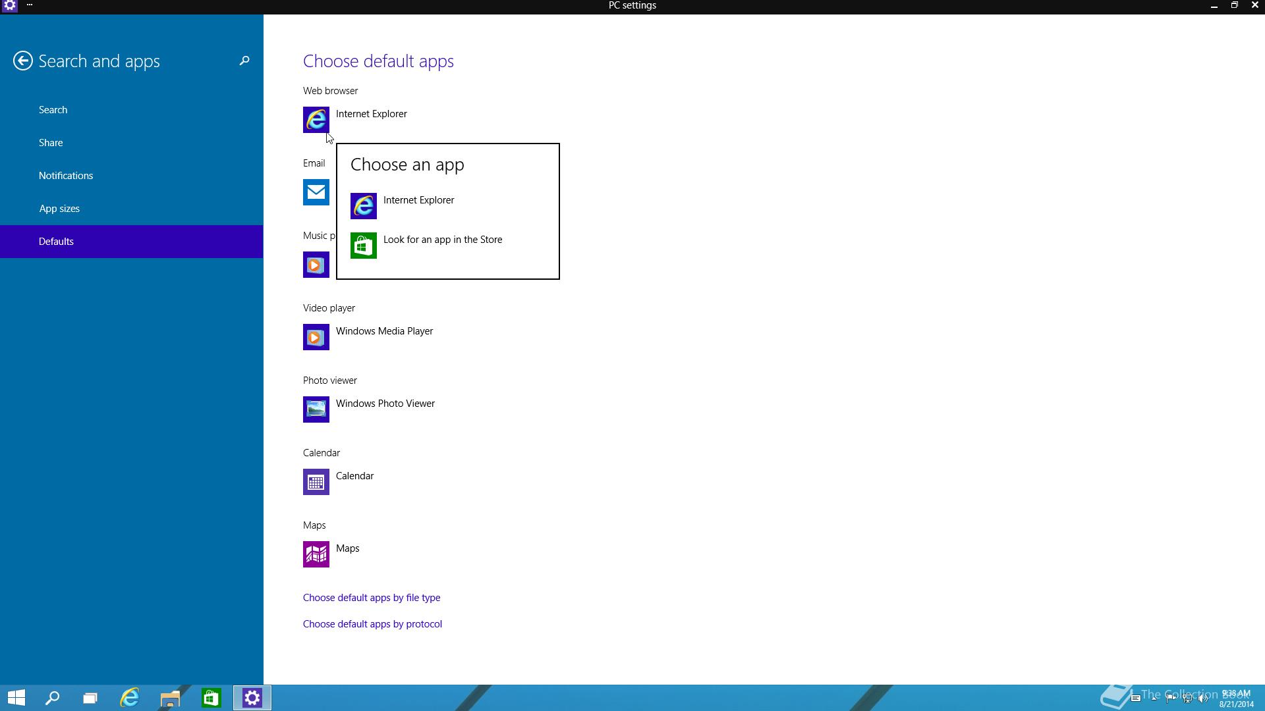Click the Windows Media Player icon under Video player
This screenshot has height=711, width=1265.
pyautogui.click(x=316, y=337)
